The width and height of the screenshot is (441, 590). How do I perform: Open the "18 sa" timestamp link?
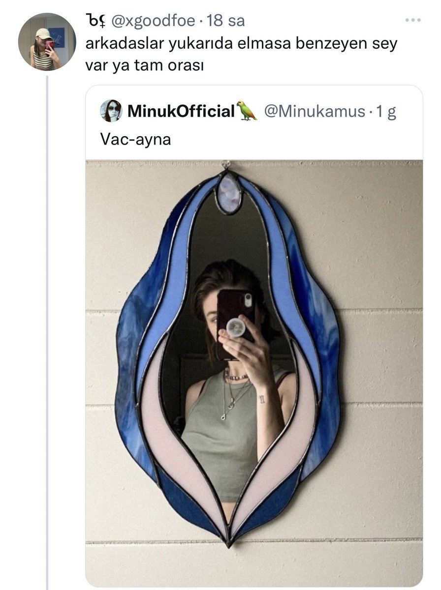pyautogui.click(x=226, y=21)
